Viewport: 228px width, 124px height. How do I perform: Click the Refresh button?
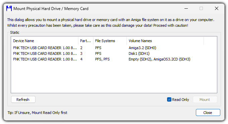pos(23,100)
